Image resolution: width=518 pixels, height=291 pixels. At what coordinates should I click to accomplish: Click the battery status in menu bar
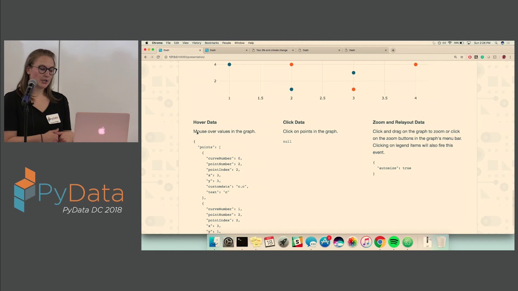[x=459, y=43]
